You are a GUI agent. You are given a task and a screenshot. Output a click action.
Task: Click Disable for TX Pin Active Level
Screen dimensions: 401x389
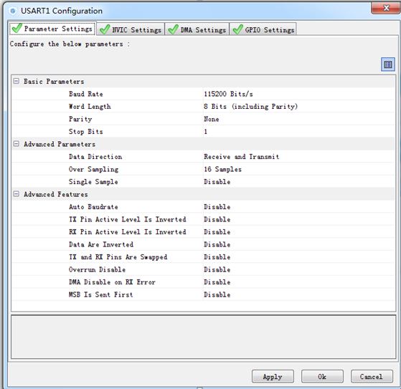point(217,219)
